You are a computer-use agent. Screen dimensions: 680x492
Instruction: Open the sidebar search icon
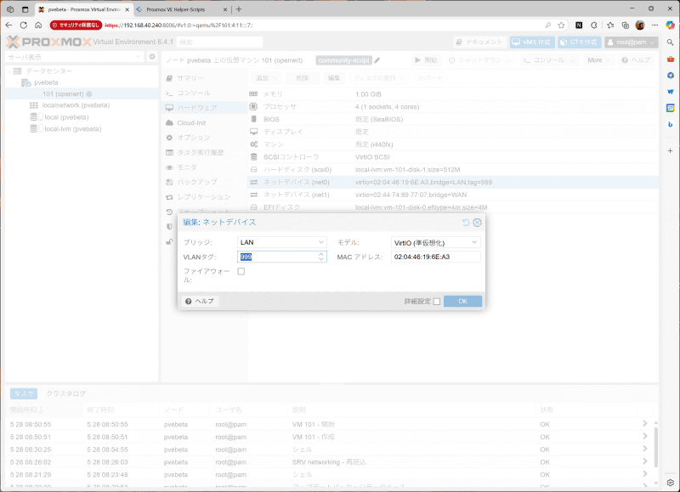click(670, 42)
